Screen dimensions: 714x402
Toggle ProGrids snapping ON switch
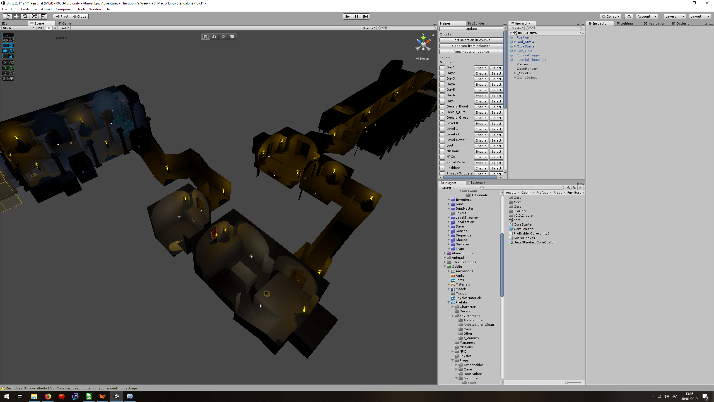tap(8, 46)
